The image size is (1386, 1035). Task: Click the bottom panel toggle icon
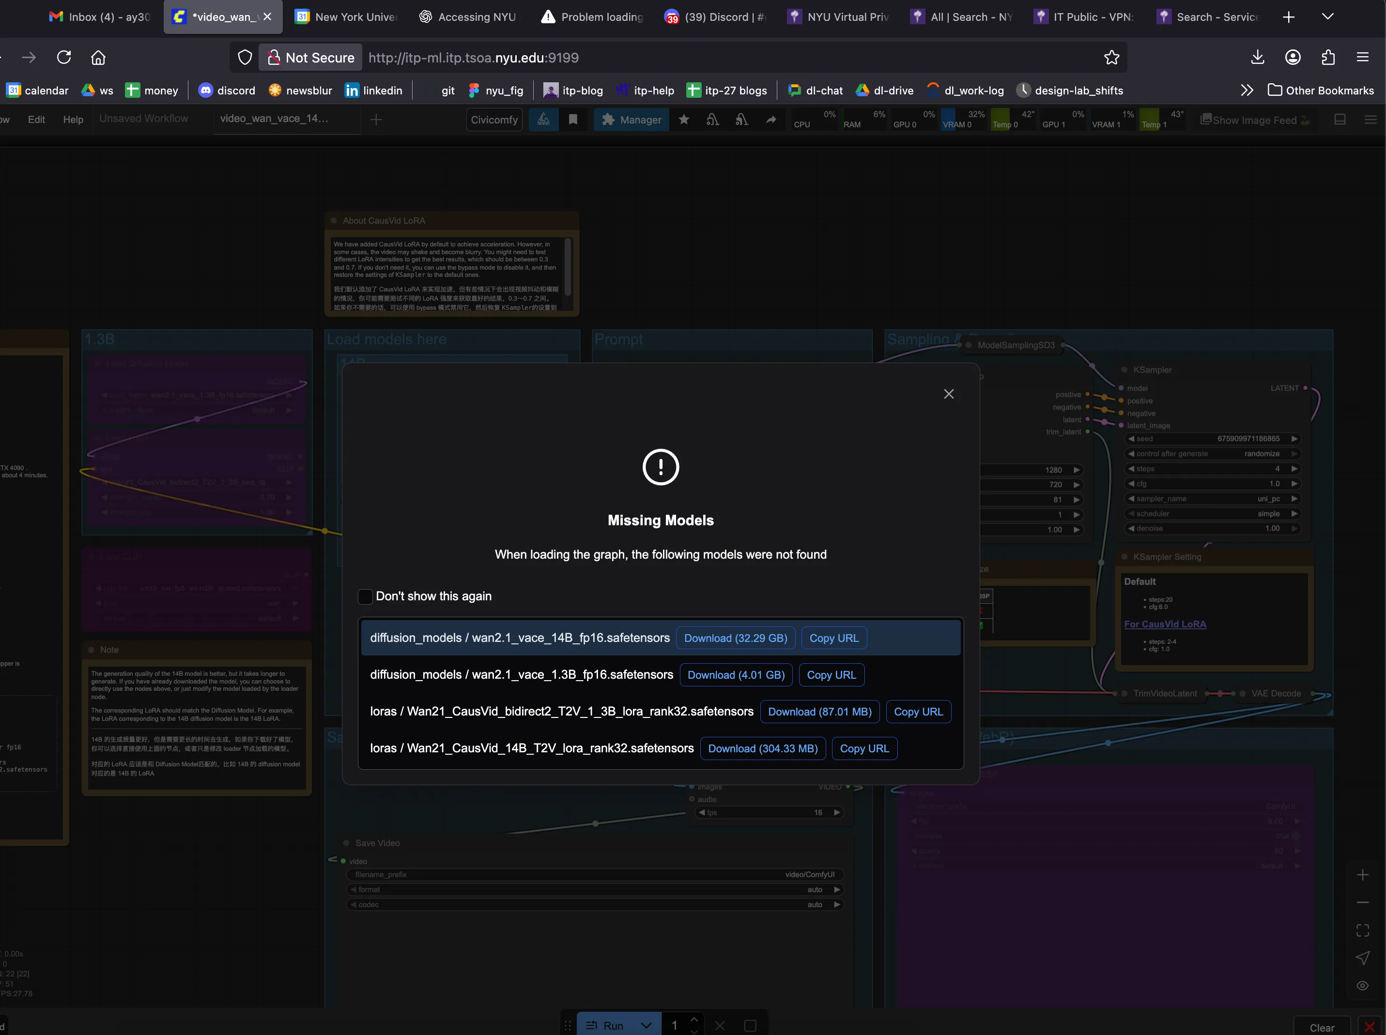coord(1340,120)
